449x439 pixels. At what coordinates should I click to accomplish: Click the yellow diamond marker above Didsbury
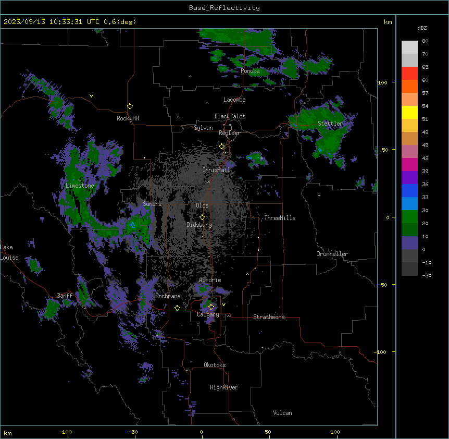pos(203,217)
